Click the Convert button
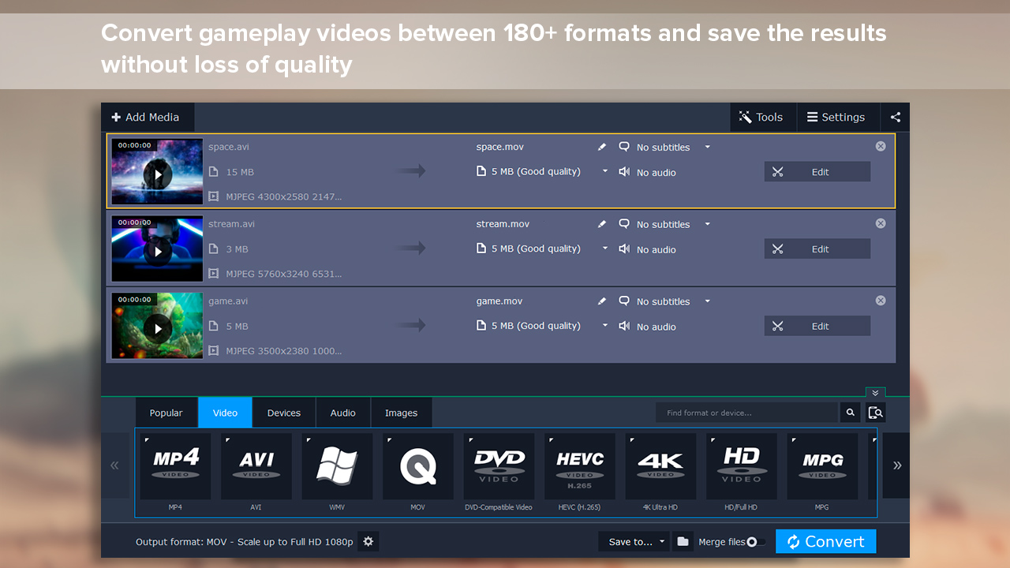This screenshot has width=1010, height=568. [x=825, y=541]
